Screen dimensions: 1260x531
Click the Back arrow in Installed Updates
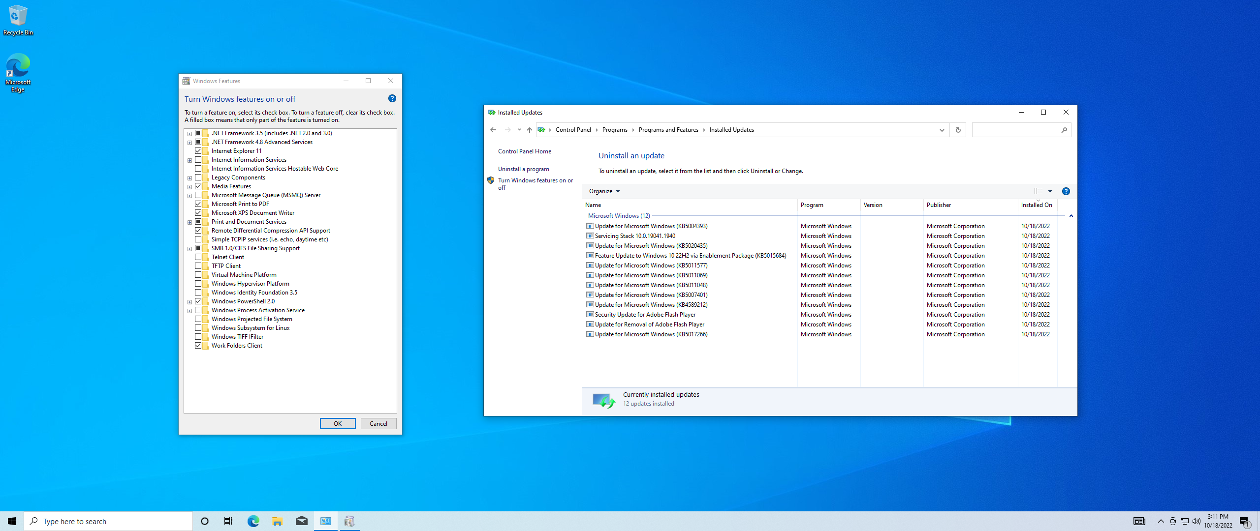click(x=493, y=130)
